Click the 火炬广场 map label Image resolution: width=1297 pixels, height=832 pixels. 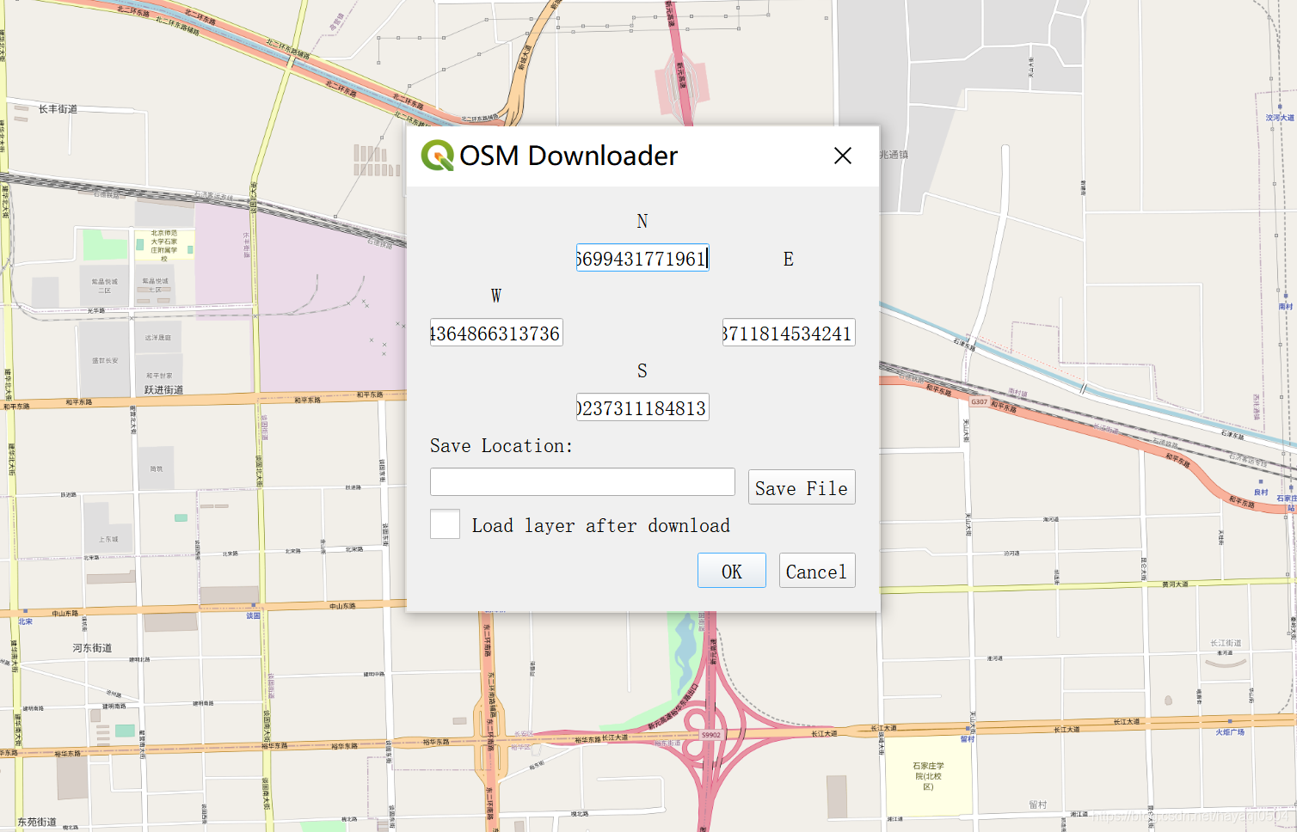click(x=1230, y=732)
